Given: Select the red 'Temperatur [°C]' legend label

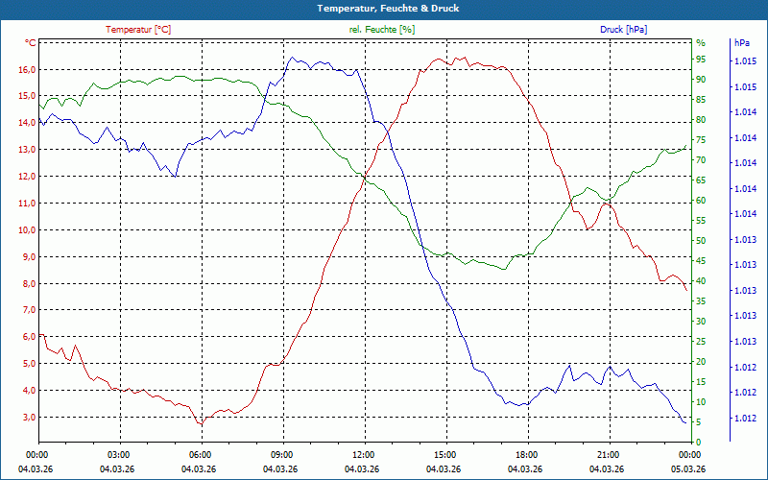Looking at the screenshot, I should tap(138, 30).
